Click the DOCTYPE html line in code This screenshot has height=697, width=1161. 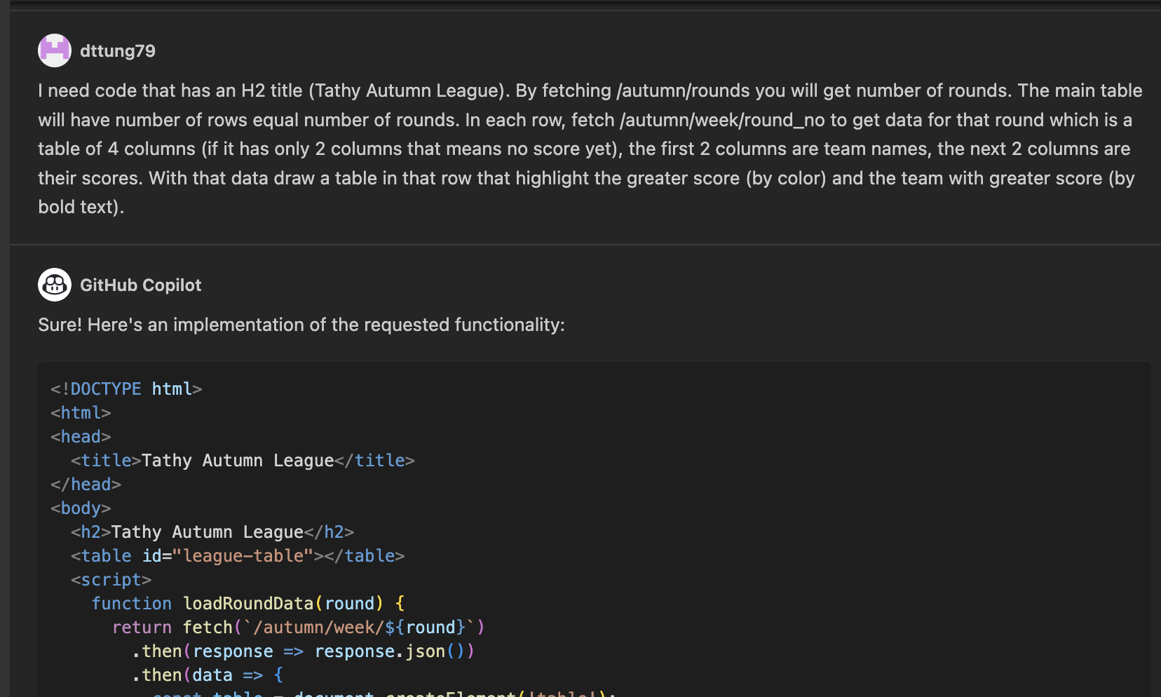(x=126, y=389)
